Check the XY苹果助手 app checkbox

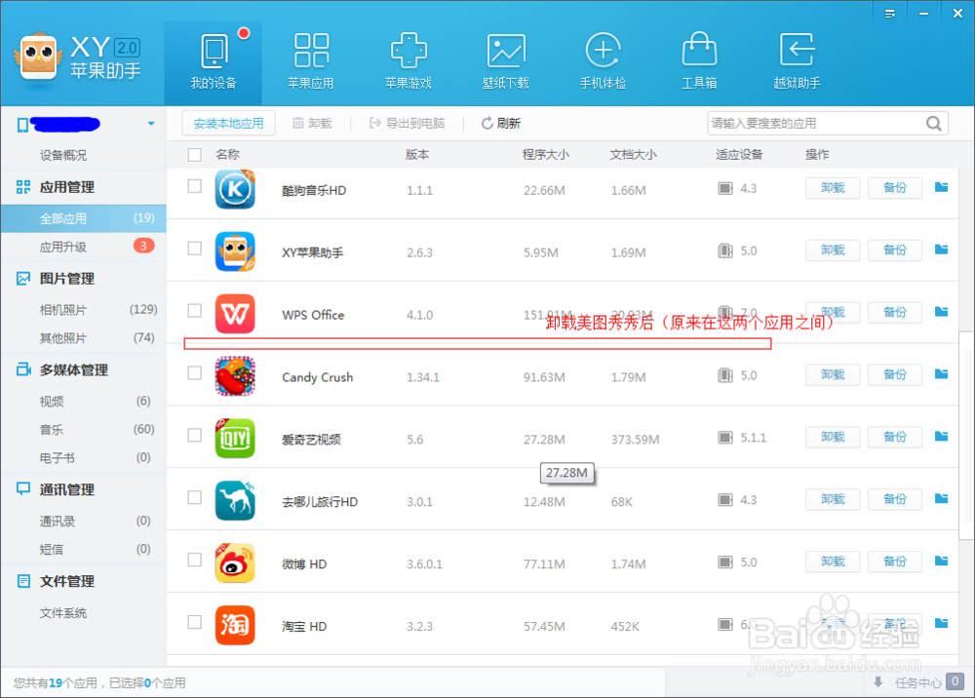(x=195, y=248)
